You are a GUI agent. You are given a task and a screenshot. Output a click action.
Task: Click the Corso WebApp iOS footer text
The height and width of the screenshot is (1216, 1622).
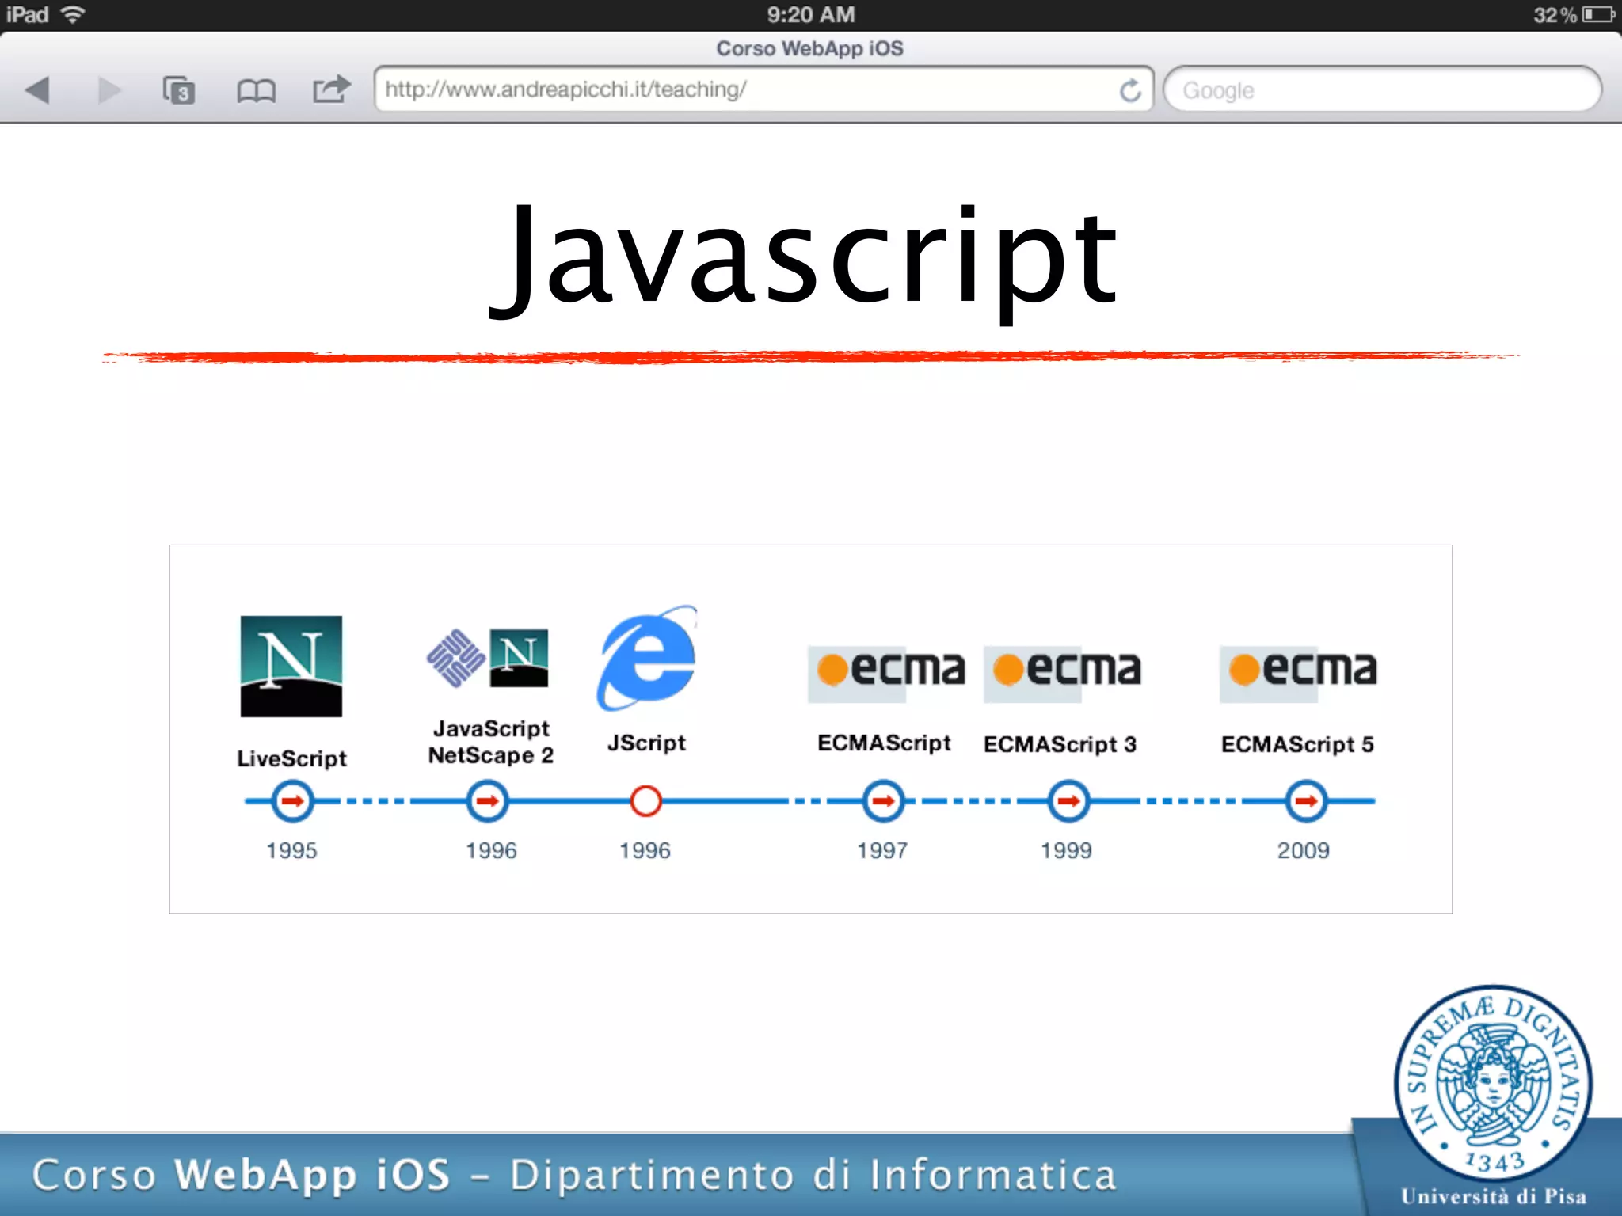pyautogui.click(x=574, y=1175)
